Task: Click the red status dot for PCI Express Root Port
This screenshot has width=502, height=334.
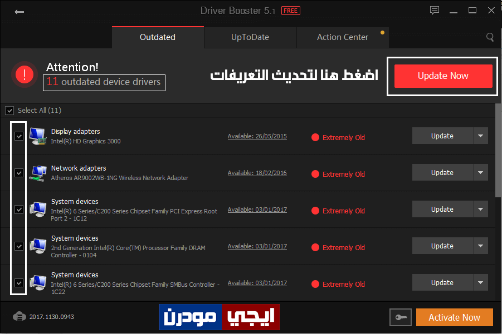Action: pos(315,211)
